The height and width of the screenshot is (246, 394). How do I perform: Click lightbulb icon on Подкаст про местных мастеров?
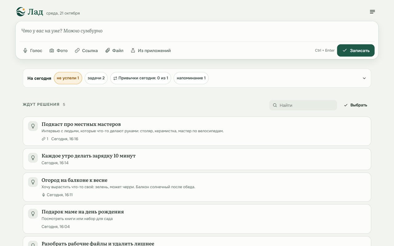(x=33, y=126)
